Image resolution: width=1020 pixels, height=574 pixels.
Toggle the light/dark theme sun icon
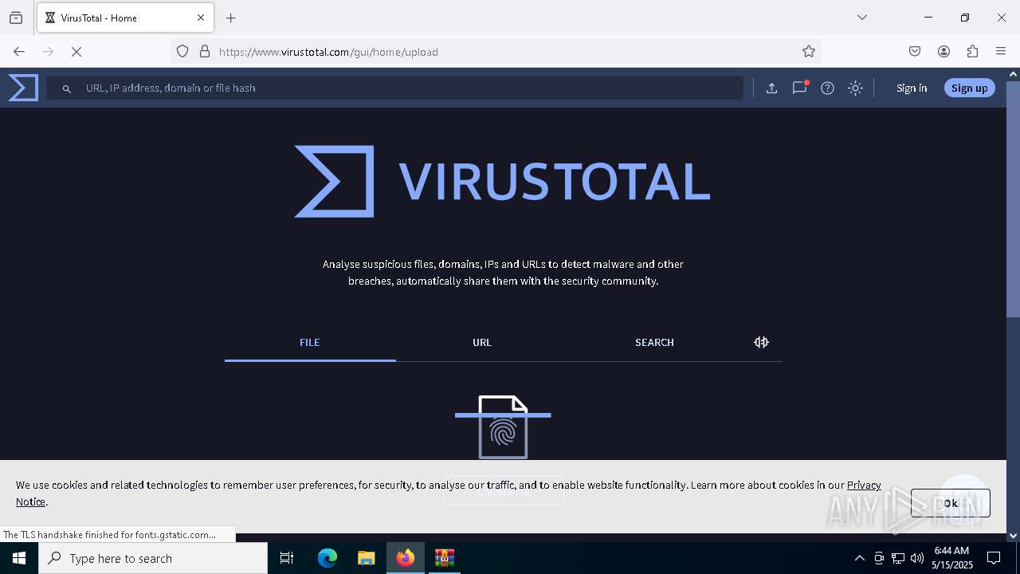856,88
